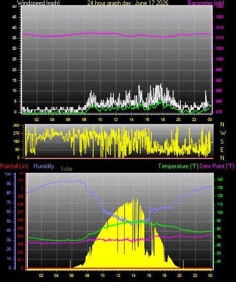This screenshot has height=282, width=236.
Task: Select the 140 label on the temperature axis
Action: [x=220, y=179]
